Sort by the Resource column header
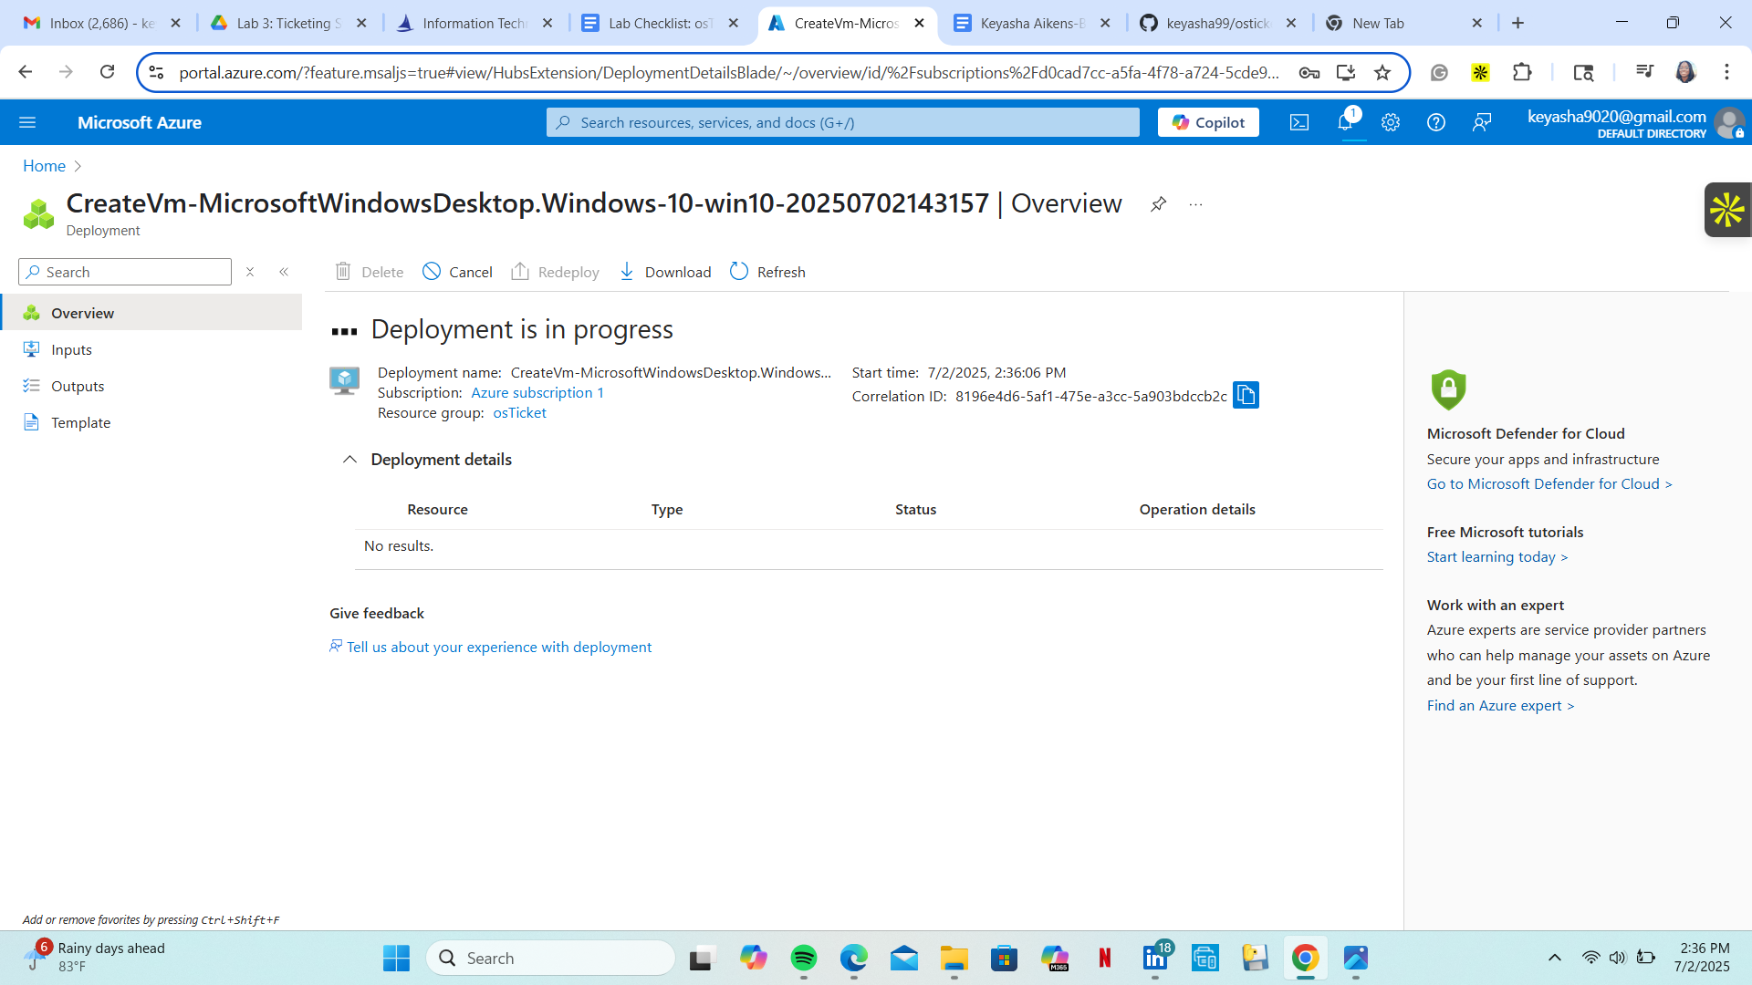The image size is (1752, 985). coord(437,510)
